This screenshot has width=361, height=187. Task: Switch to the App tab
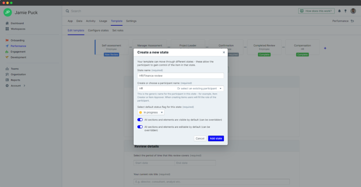tap(70, 21)
